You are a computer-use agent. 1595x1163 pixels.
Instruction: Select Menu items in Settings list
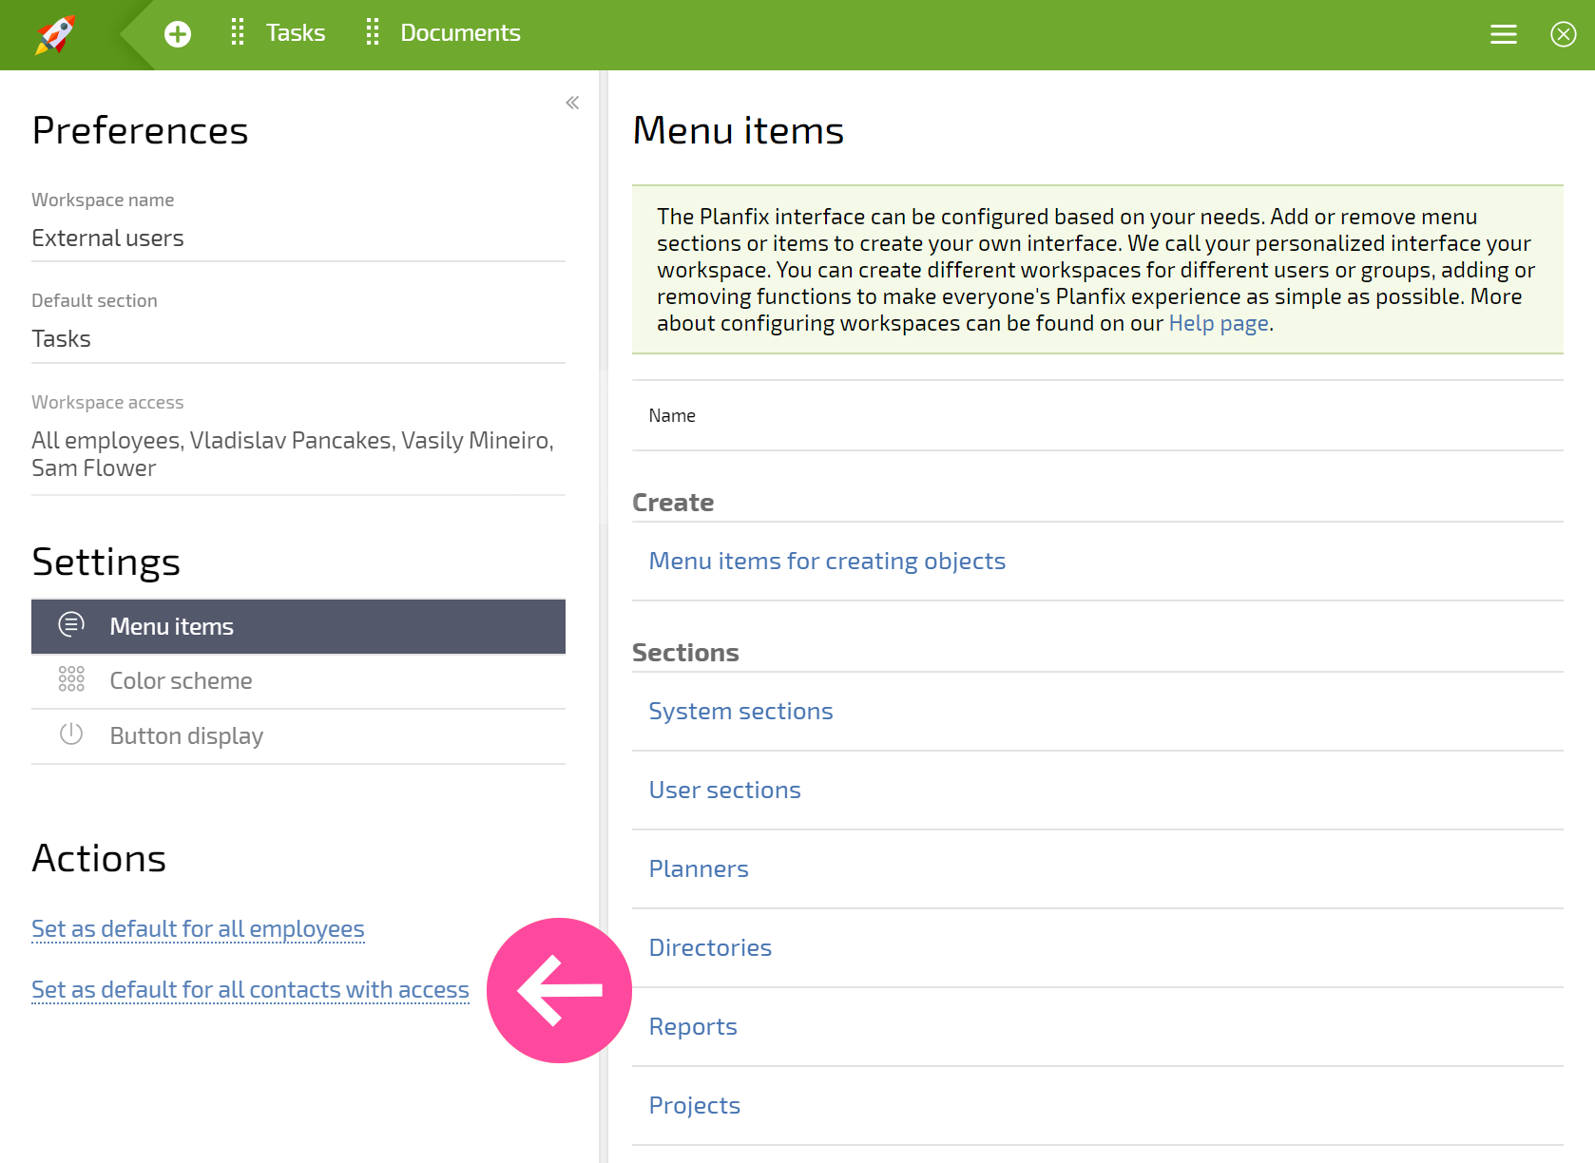click(298, 626)
